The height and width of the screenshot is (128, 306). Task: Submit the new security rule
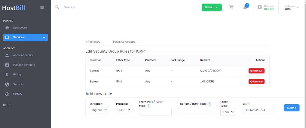pyautogui.click(x=292, y=108)
